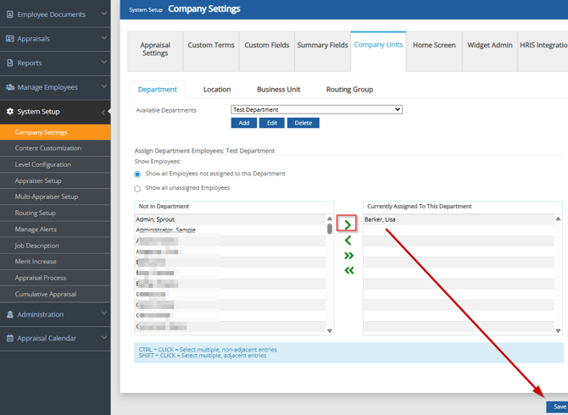Open the Available Departments dropdown
568x415 pixels.
point(316,109)
